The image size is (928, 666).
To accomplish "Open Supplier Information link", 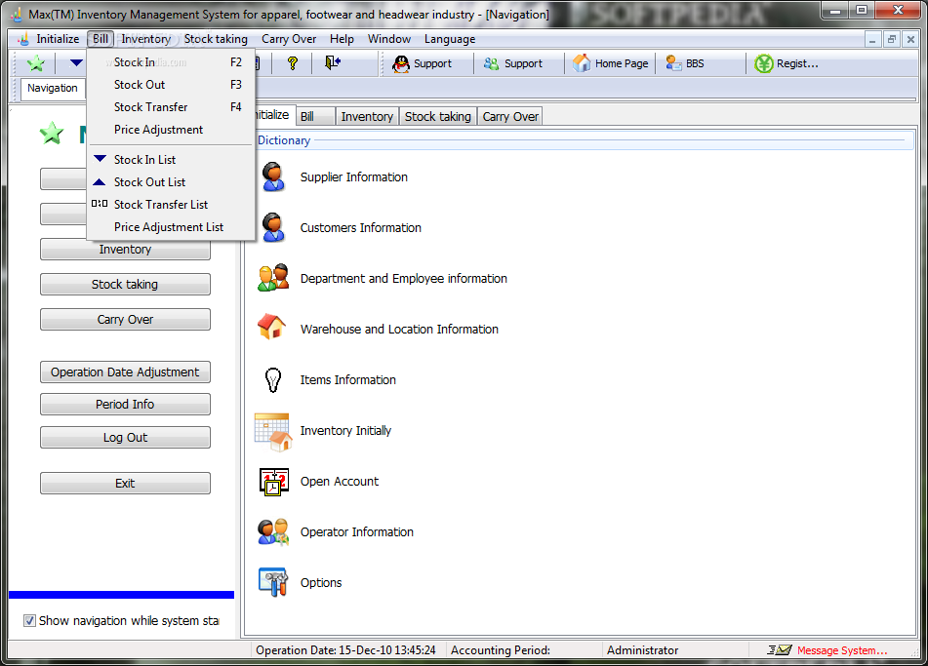I will [353, 176].
